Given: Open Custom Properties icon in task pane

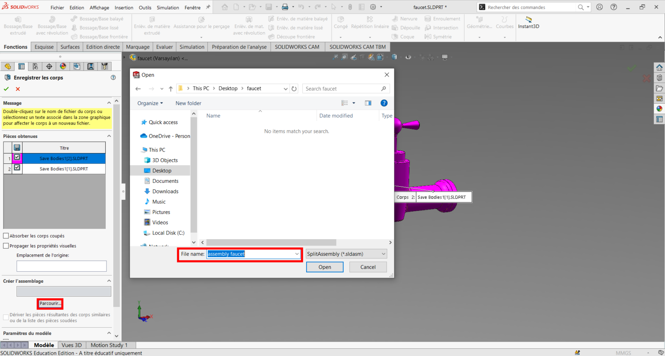Looking at the screenshot, I should (659, 119).
